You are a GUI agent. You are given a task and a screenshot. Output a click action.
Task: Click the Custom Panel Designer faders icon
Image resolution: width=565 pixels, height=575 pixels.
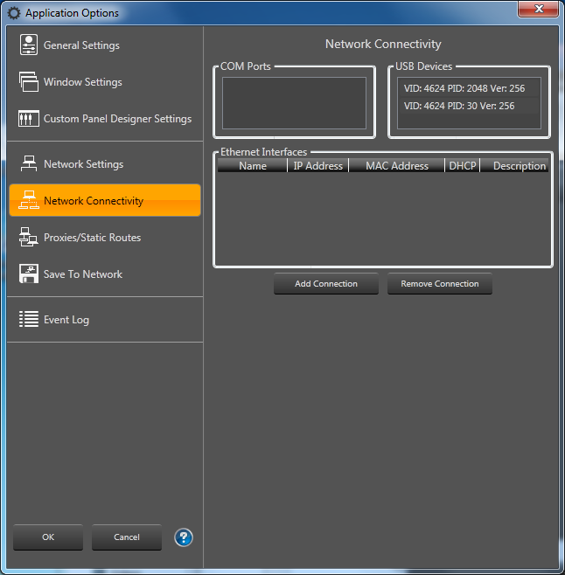29,119
